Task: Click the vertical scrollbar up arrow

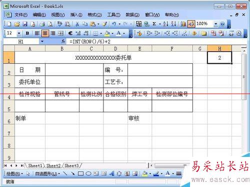Action: click(244, 50)
